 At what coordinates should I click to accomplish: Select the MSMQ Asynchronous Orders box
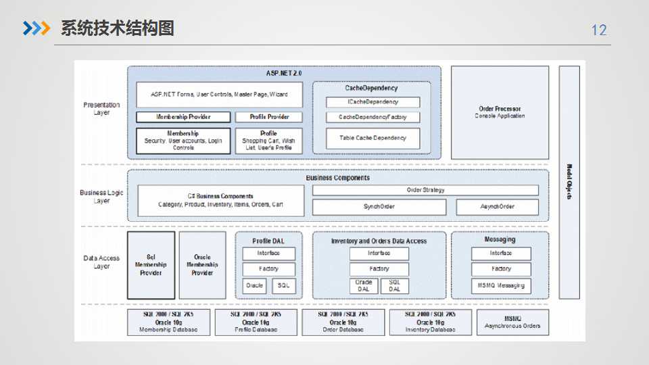pos(512,322)
